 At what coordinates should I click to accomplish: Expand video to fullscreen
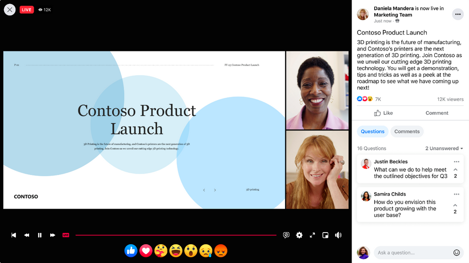pos(312,235)
